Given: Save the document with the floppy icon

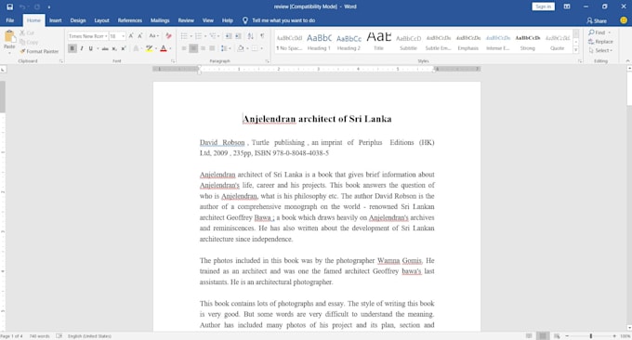Looking at the screenshot, I should tap(10, 7).
